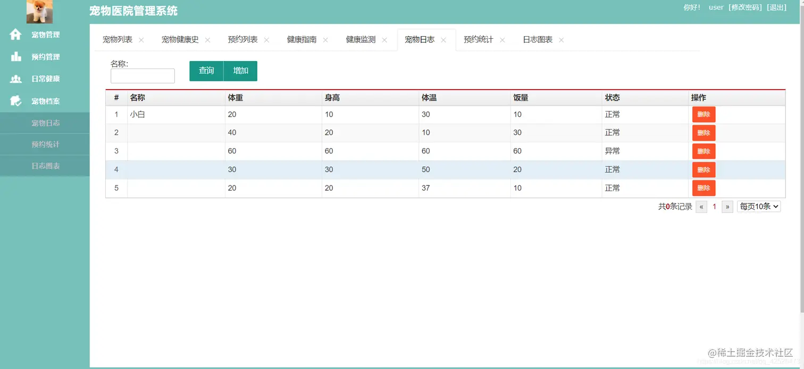Screen dimensions: 804x369
Task: Click the 异常 status cell
Action: [645, 151]
